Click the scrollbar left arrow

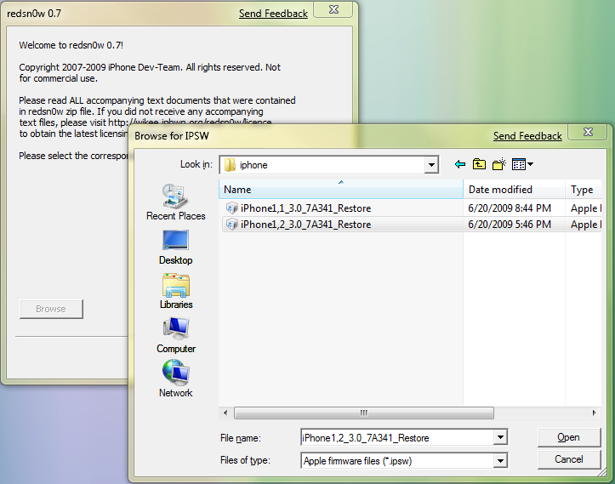[225, 413]
